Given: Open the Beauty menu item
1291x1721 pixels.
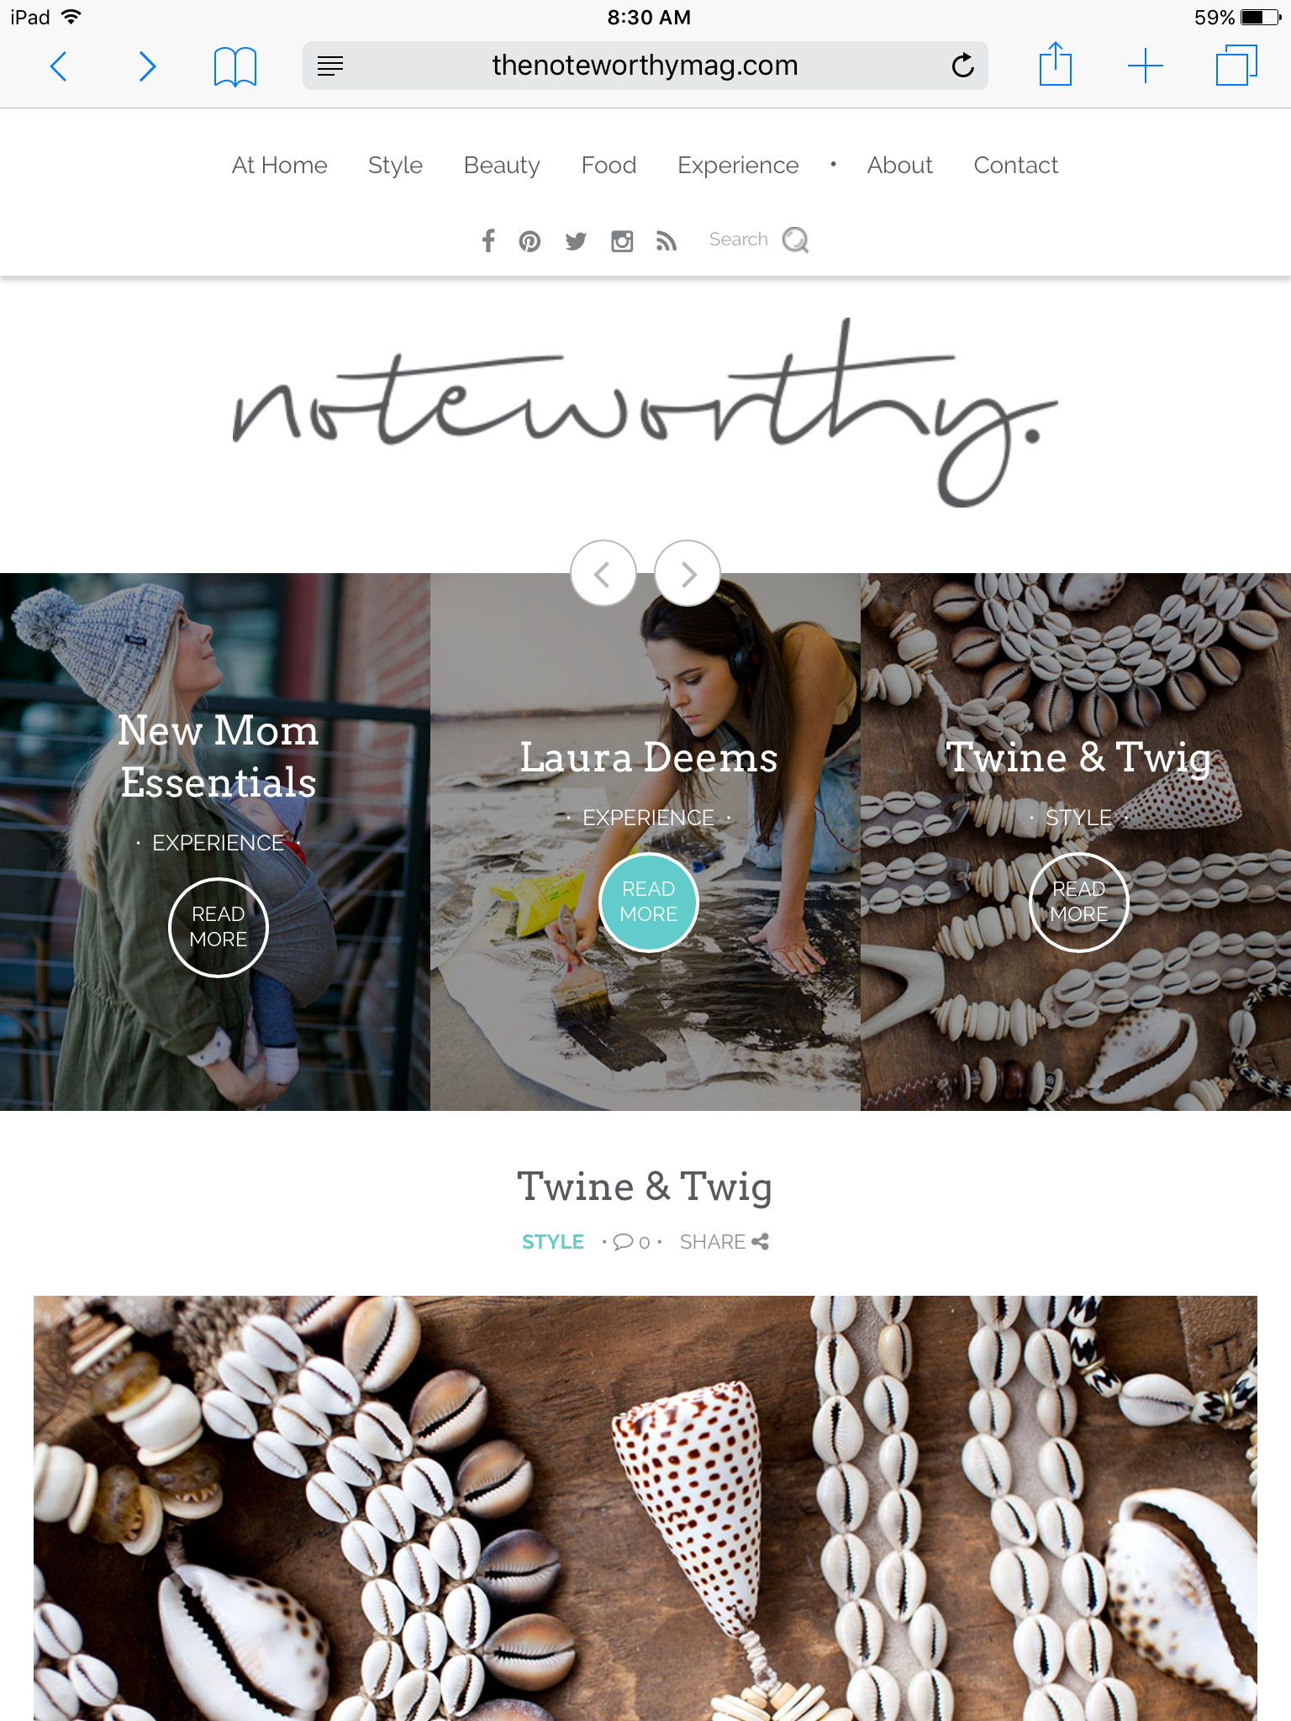Looking at the screenshot, I should [x=502, y=166].
